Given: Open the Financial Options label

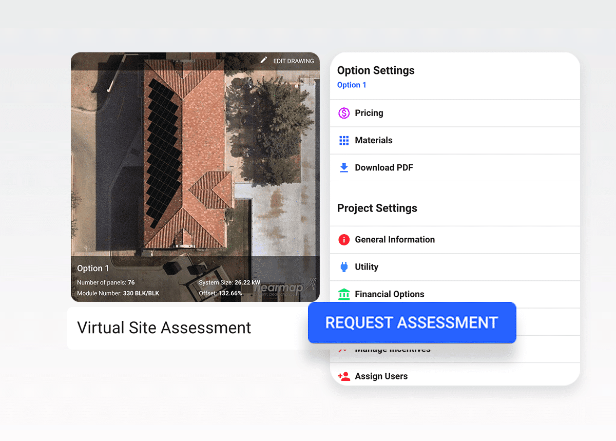Looking at the screenshot, I should click(389, 294).
